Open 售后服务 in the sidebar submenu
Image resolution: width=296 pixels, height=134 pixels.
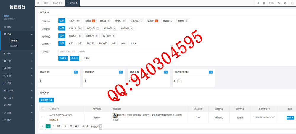click(14, 46)
